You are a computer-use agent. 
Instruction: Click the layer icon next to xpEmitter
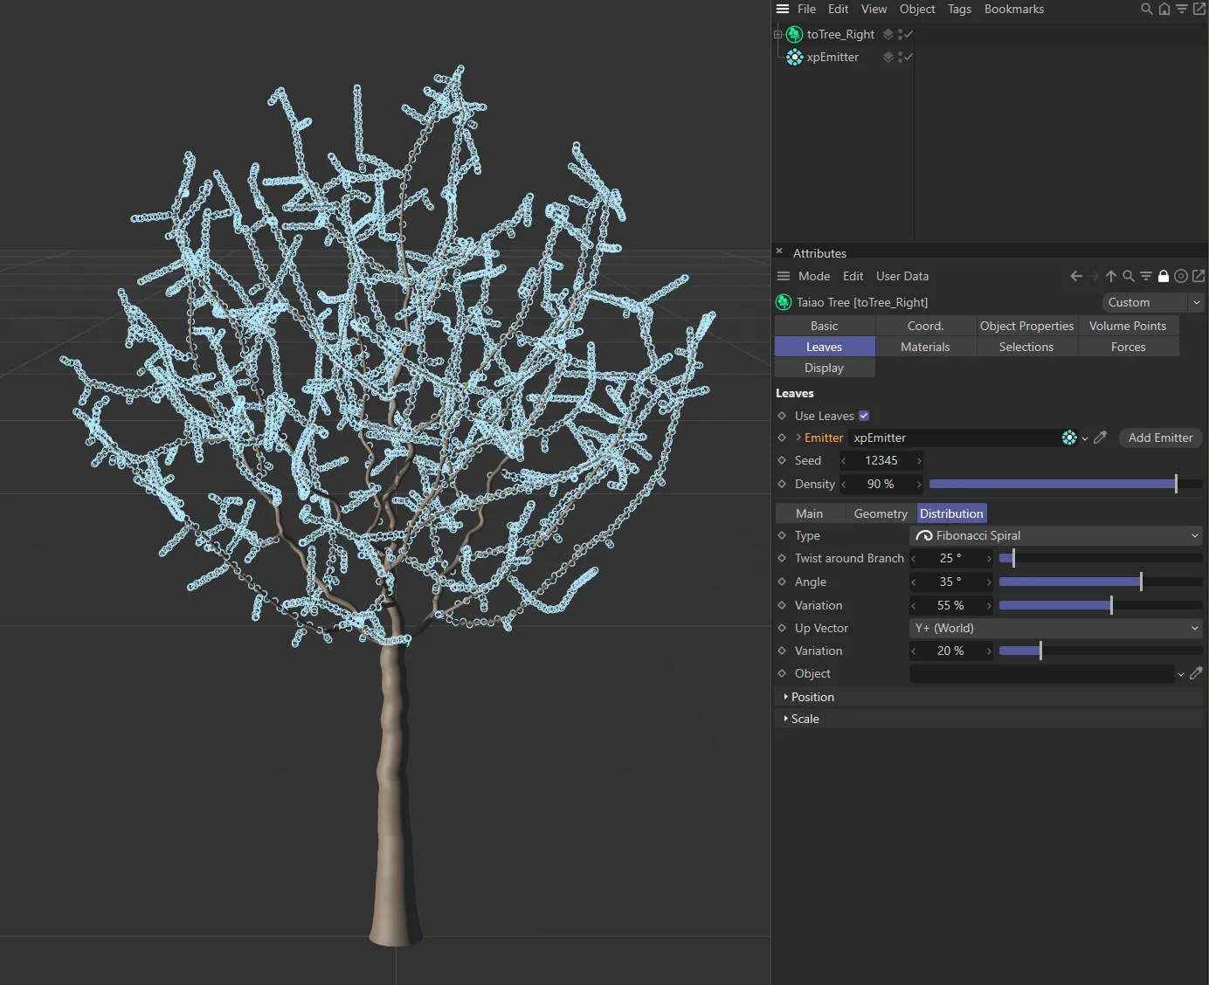pos(888,57)
